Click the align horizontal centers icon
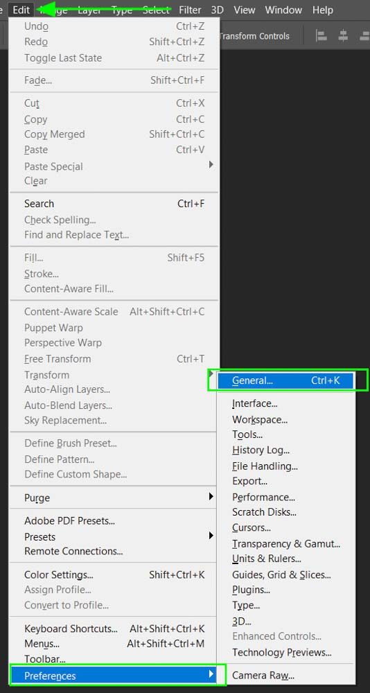The width and height of the screenshot is (370, 693). 343,36
